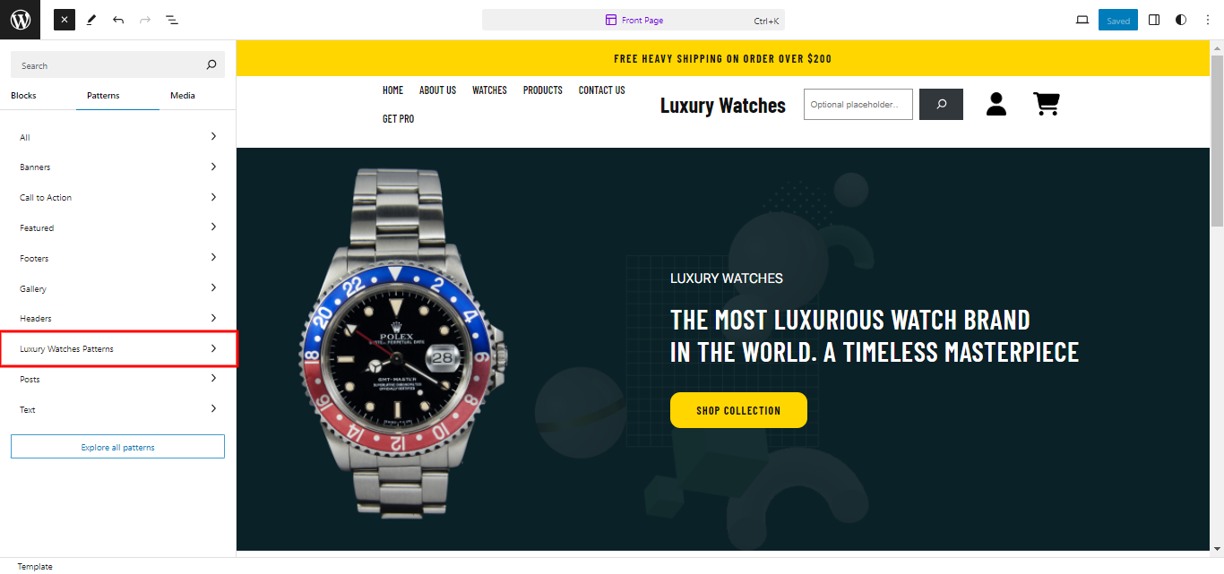Click the Optional placeholder search field
The height and width of the screenshot is (574, 1224).
858,104
